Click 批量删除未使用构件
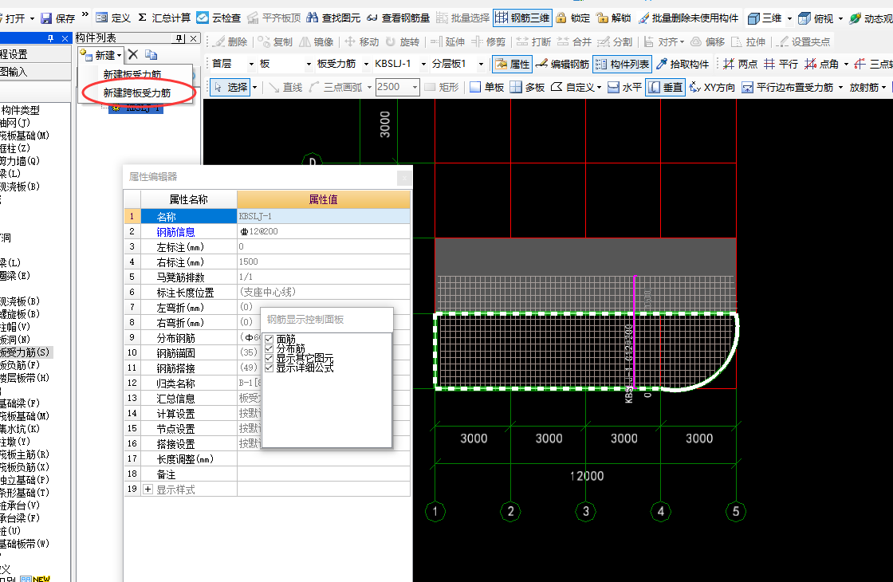Image resolution: width=893 pixels, height=582 pixels. [688, 18]
